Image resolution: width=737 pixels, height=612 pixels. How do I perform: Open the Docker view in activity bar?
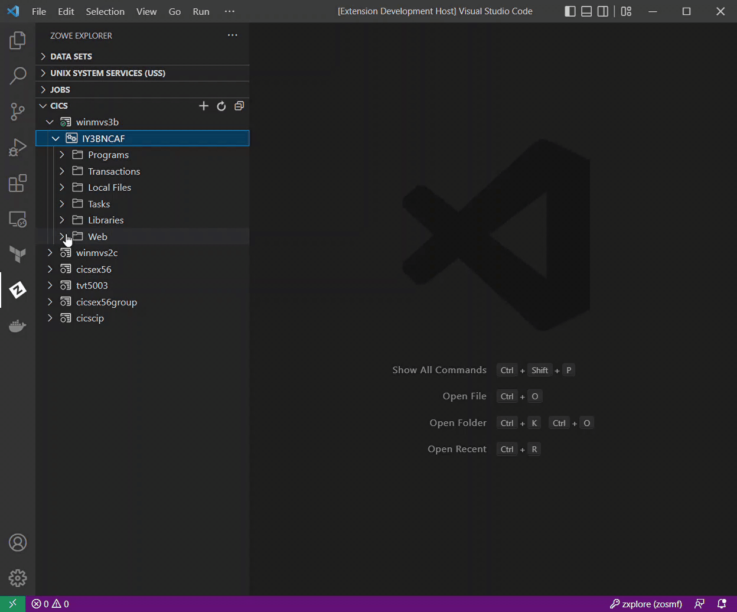(18, 325)
